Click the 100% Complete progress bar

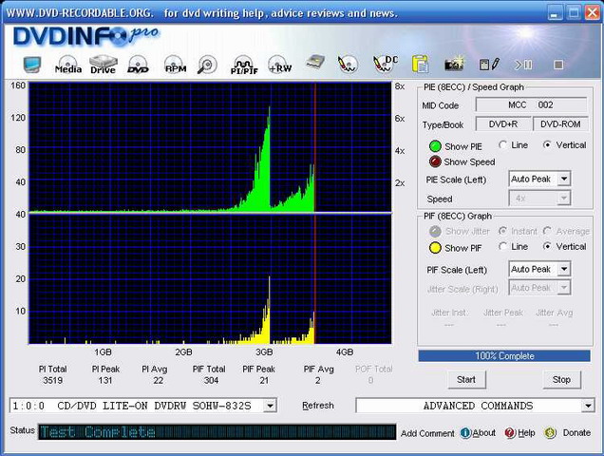[504, 356]
